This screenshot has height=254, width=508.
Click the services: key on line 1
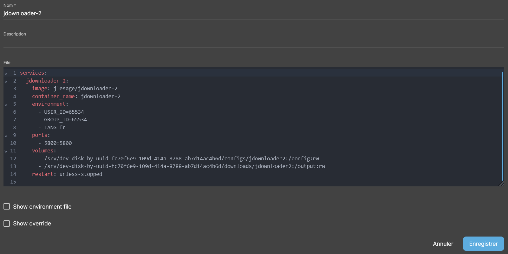point(33,73)
